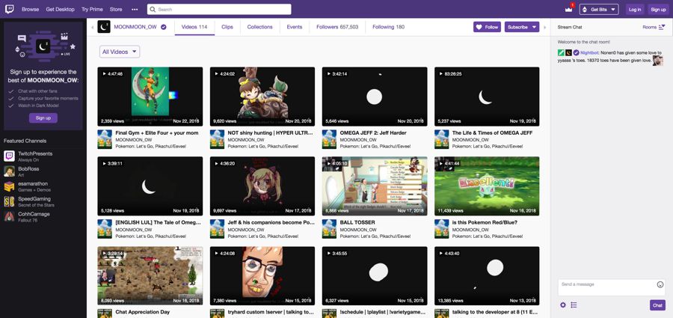Click the Log in button
673x318 pixels.
point(634,9)
